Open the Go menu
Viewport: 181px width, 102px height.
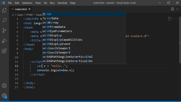pyautogui.click(x=45, y=3)
